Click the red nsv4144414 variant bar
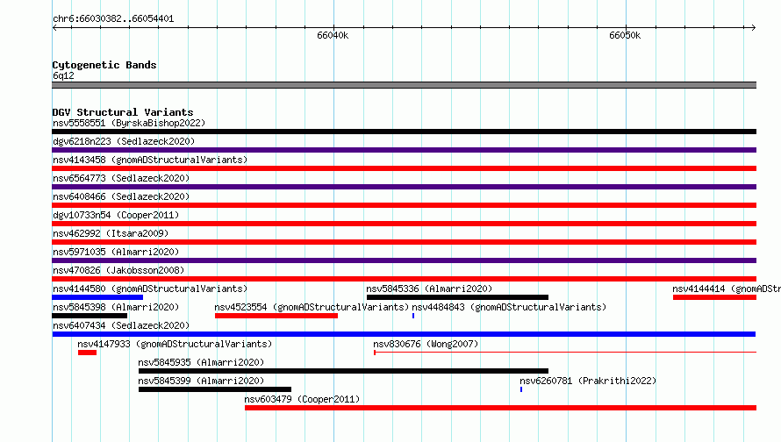Image resolution: width=781 pixels, height=442 pixels. [714, 297]
